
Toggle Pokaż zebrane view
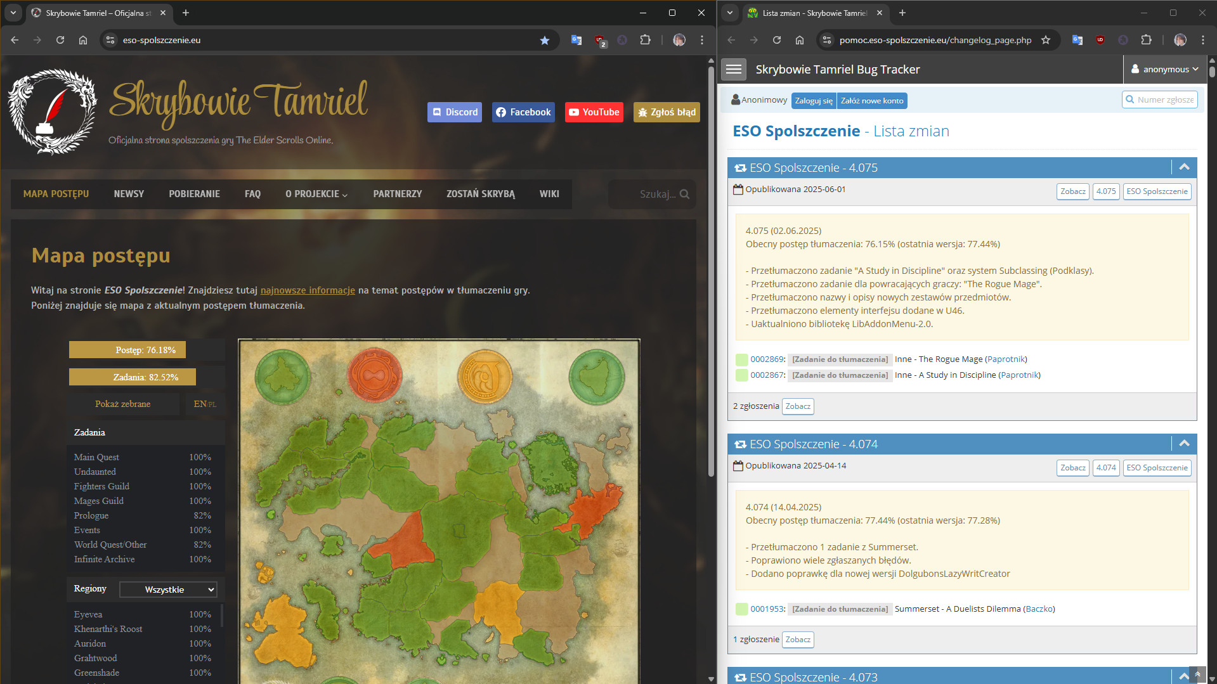pos(122,404)
